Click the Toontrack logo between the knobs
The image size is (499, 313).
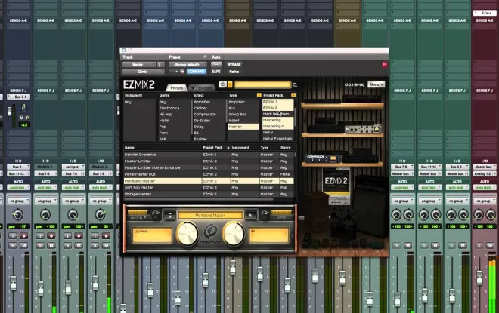click(x=209, y=232)
